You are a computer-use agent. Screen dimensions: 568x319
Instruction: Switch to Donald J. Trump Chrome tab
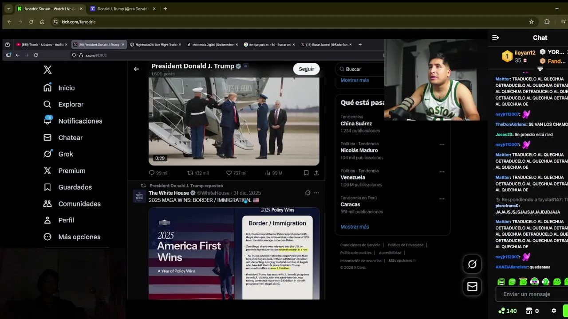click(x=122, y=8)
